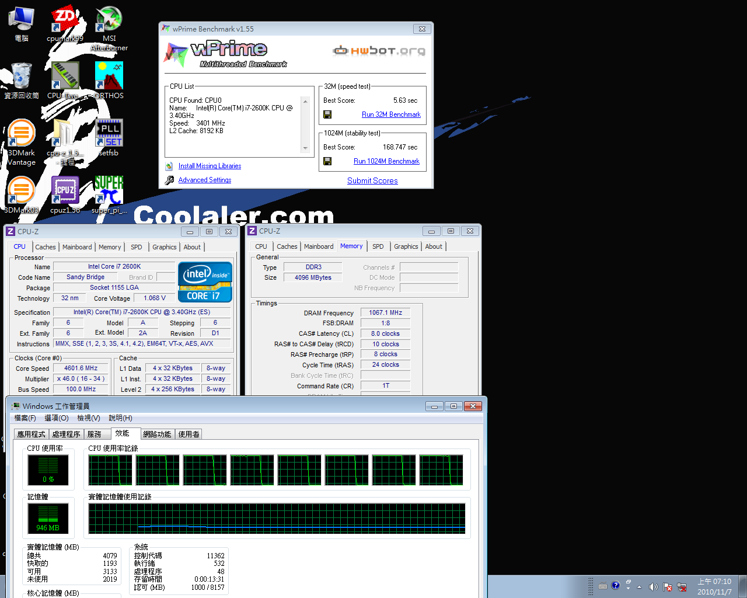The height and width of the screenshot is (598, 747).
Task: Click save icon beside 1024M Best Score
Action: 327,161
